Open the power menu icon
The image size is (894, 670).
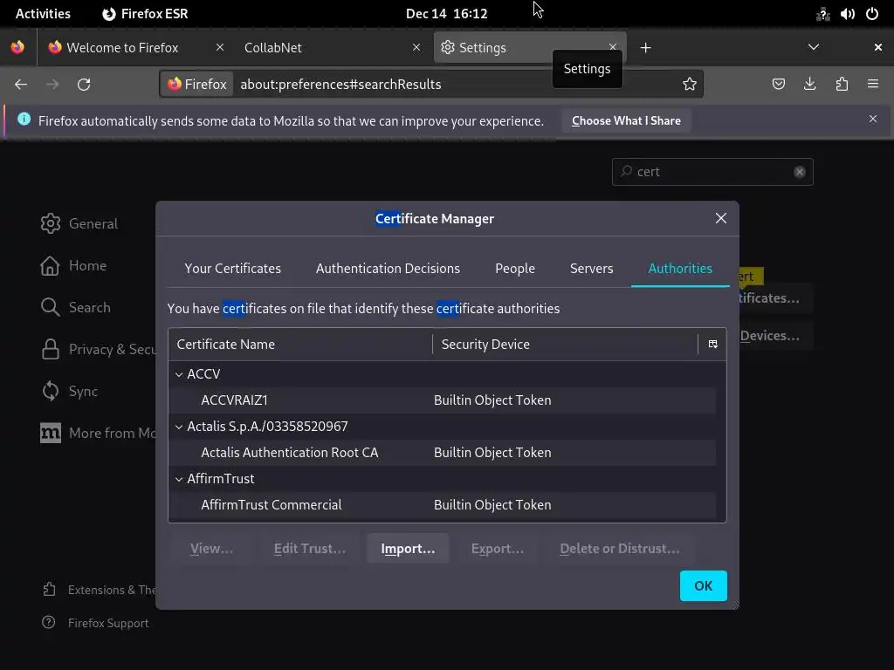(x=872, y=14)
